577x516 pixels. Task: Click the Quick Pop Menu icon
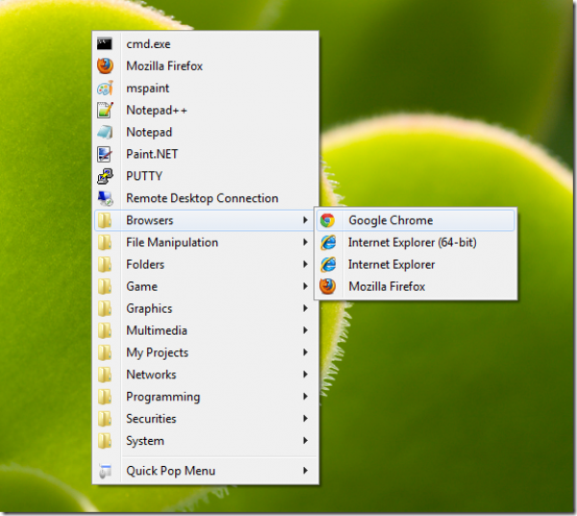(x=105, y=471)
